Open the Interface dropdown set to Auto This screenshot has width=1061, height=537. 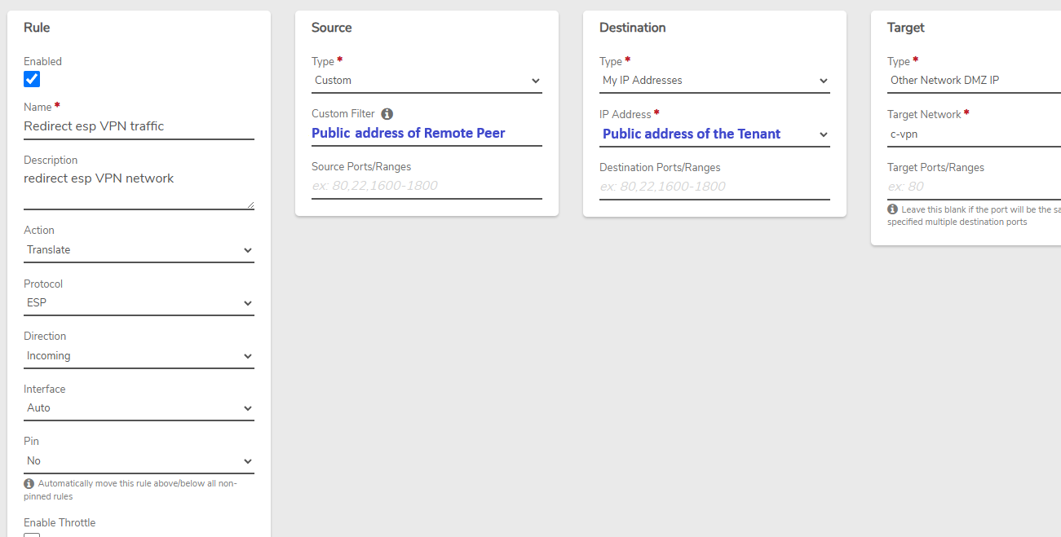click(139, 408)
